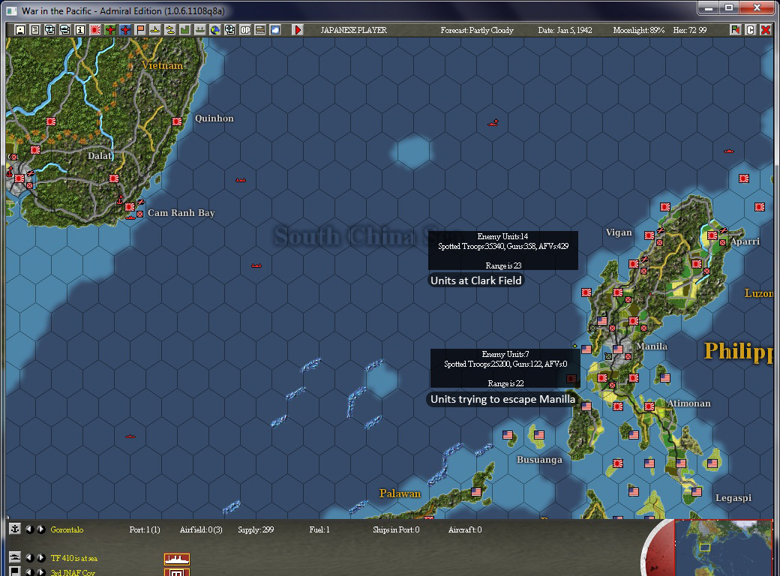
Task: Select the Japanese base marker near Dalat
Action: pos(114,178)
